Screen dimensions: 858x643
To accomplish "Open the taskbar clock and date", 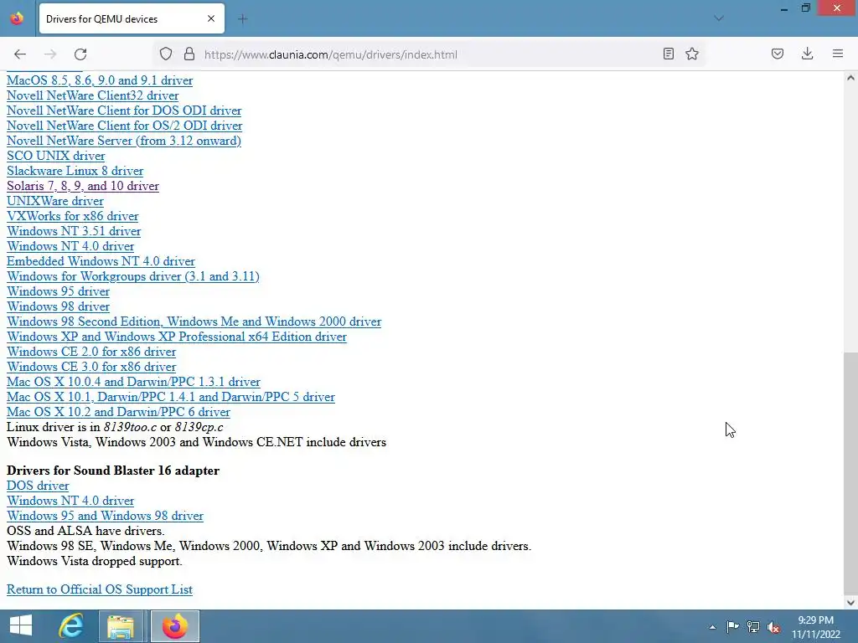I will [815, 627].
